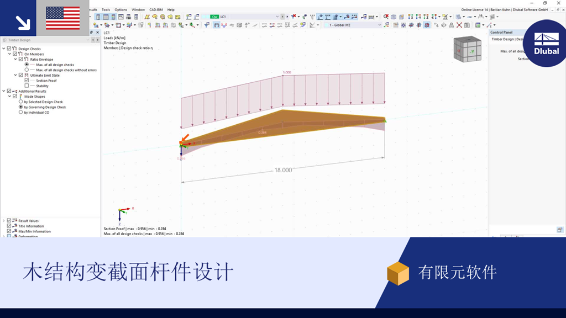This screenshot has height=318, width=566.
Task: Select by Selected Design Check radio button
Action: [20, 102]
